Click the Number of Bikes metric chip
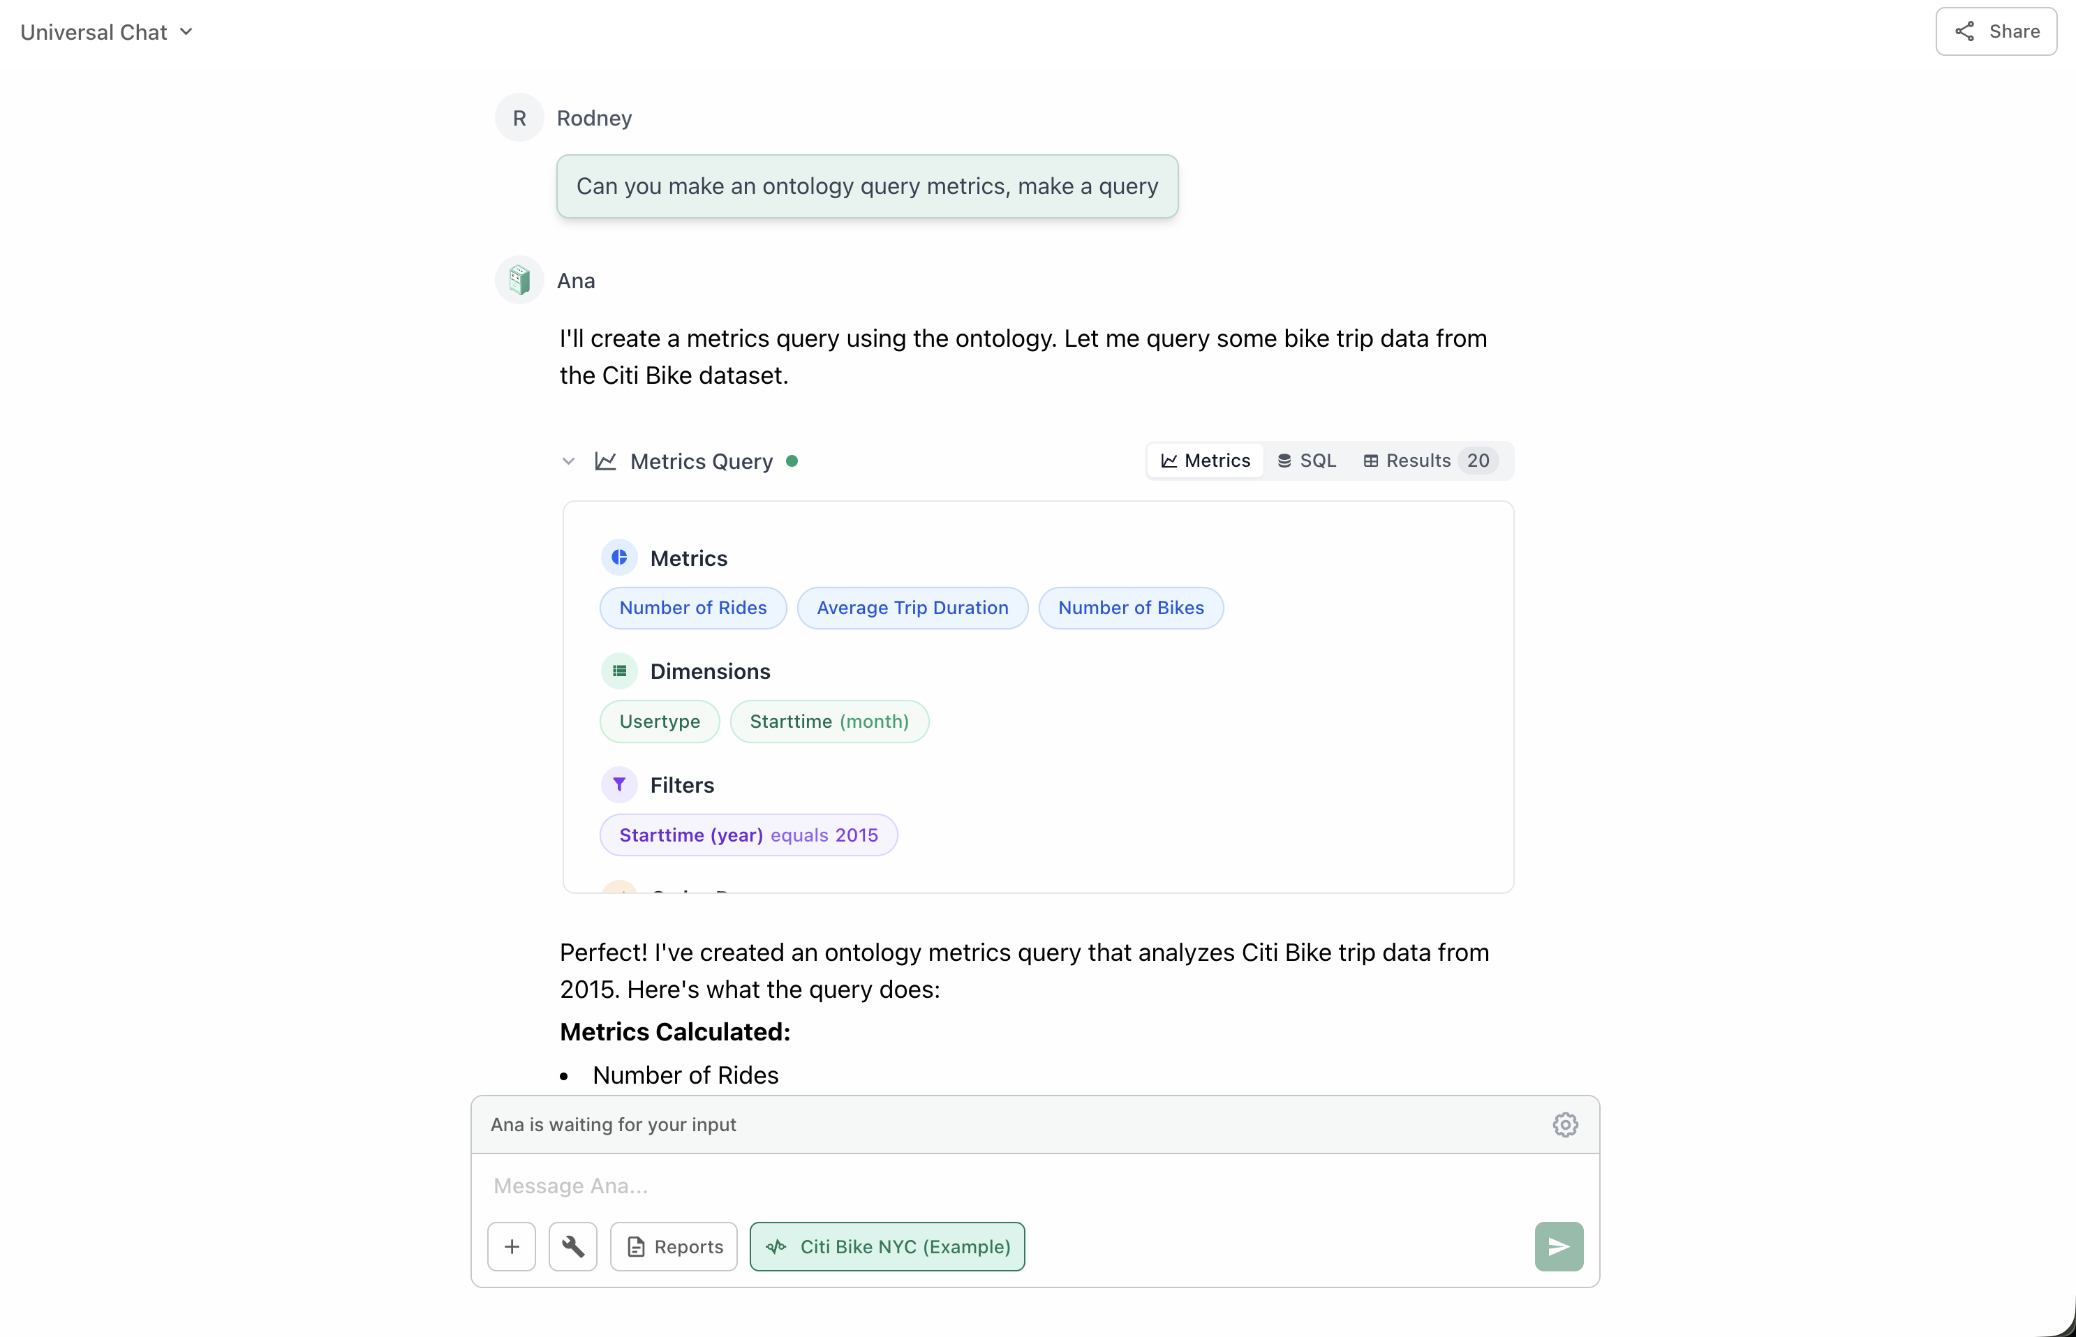The height and width of the screenshot is (1337, 2076). tap(1130, 608)
